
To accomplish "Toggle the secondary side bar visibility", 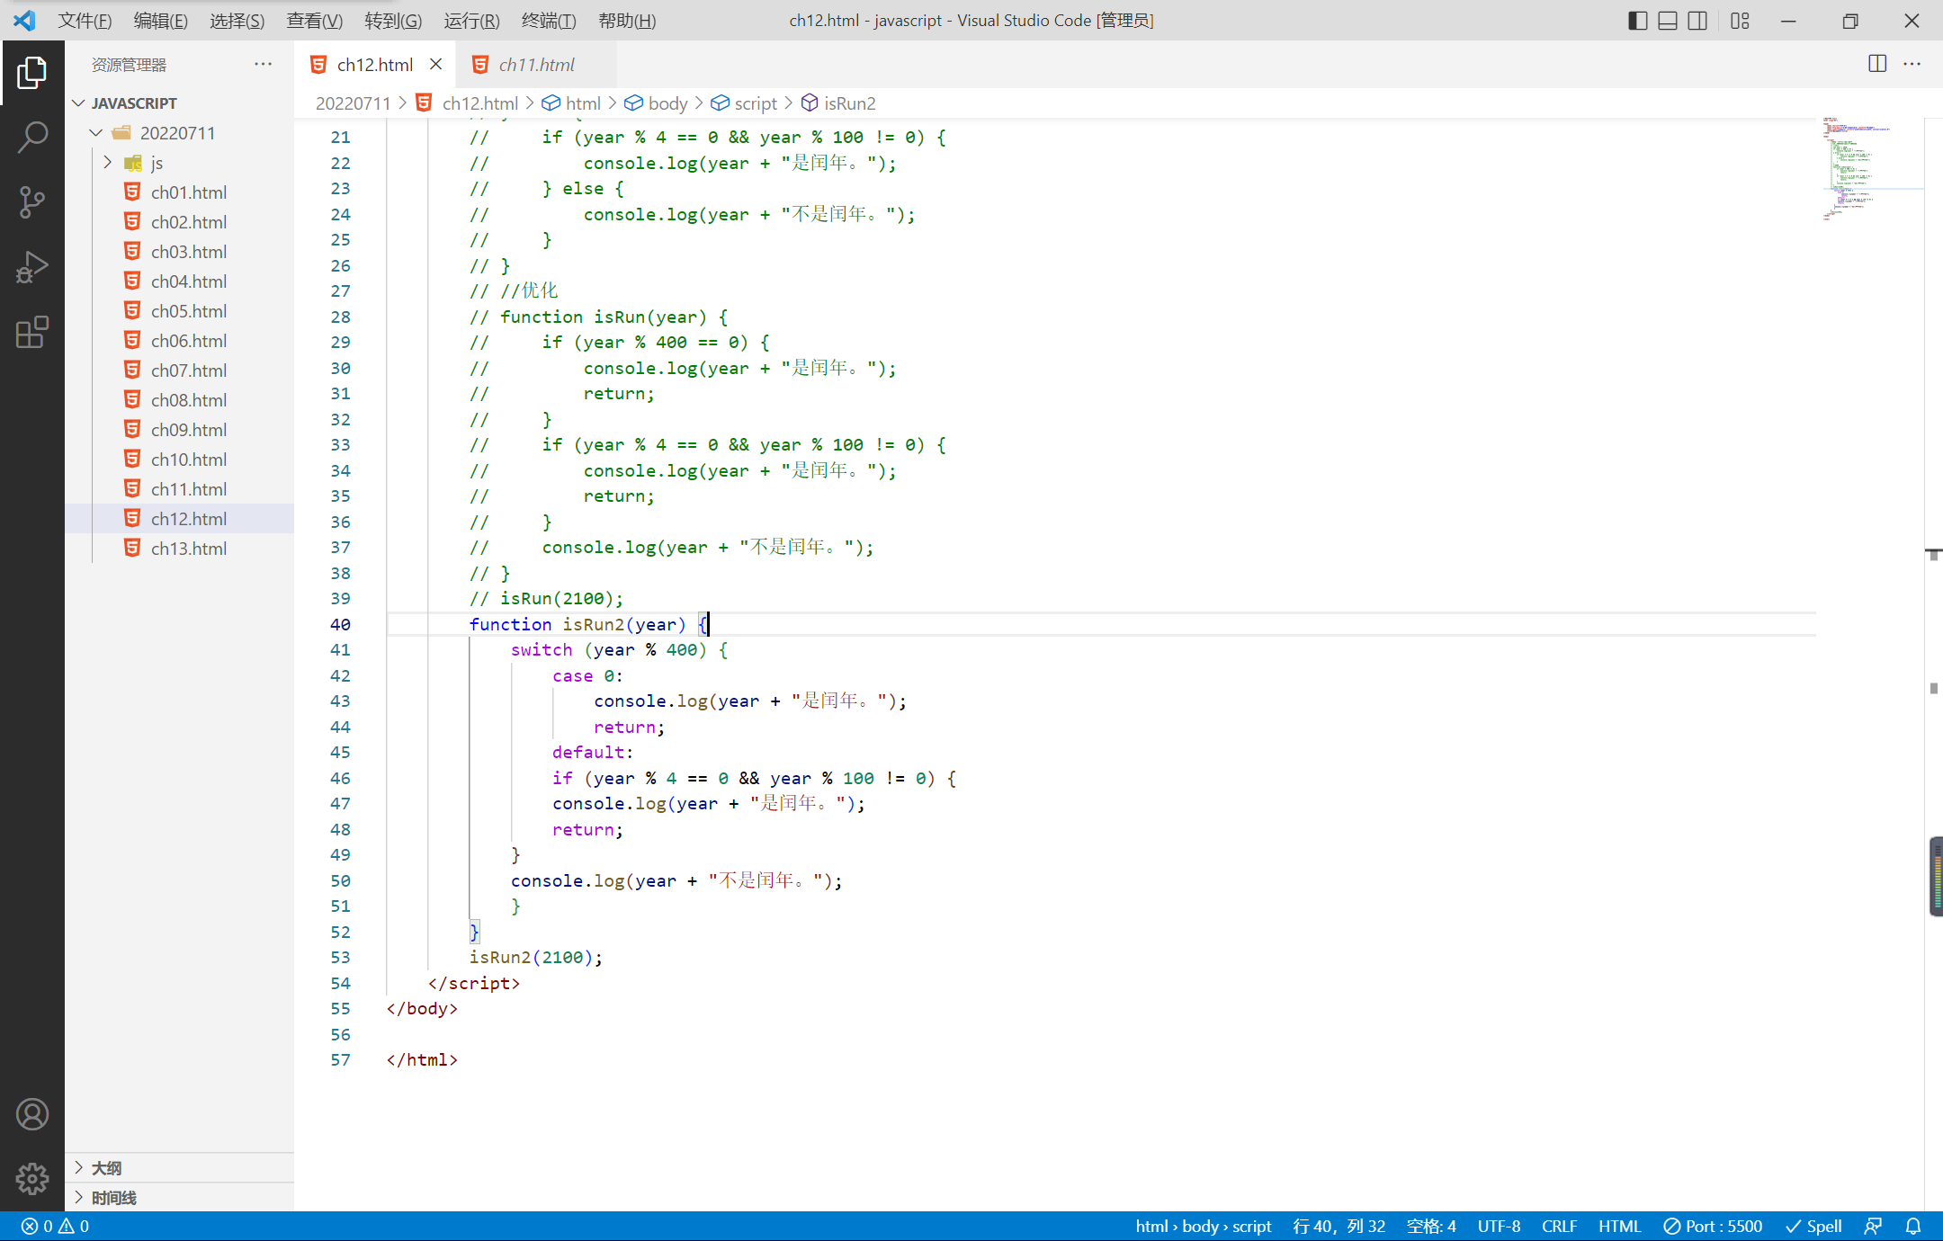I will tap(1697, 21).
